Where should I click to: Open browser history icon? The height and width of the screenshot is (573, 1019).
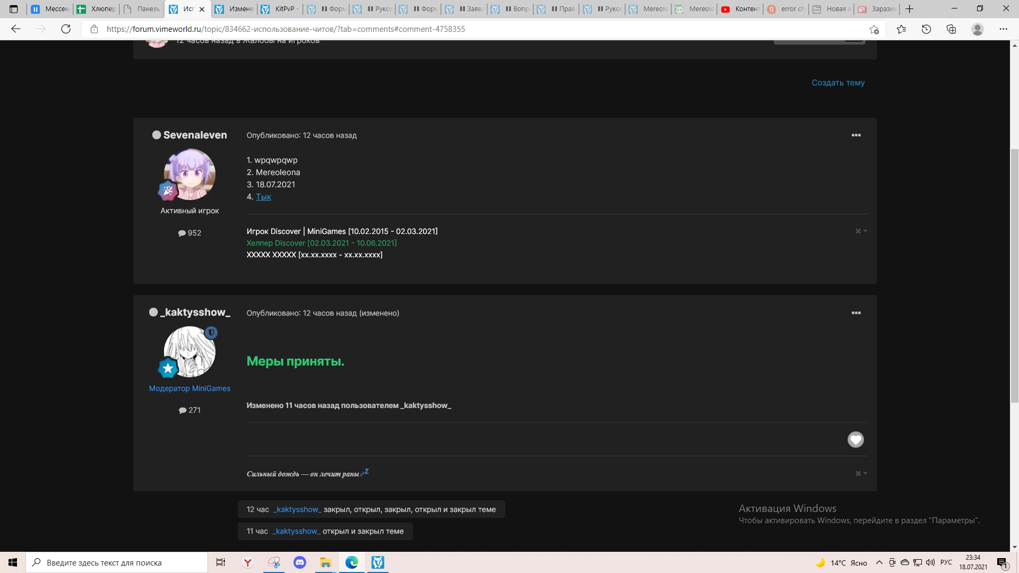pyautogui.click(x=926, y=29)
